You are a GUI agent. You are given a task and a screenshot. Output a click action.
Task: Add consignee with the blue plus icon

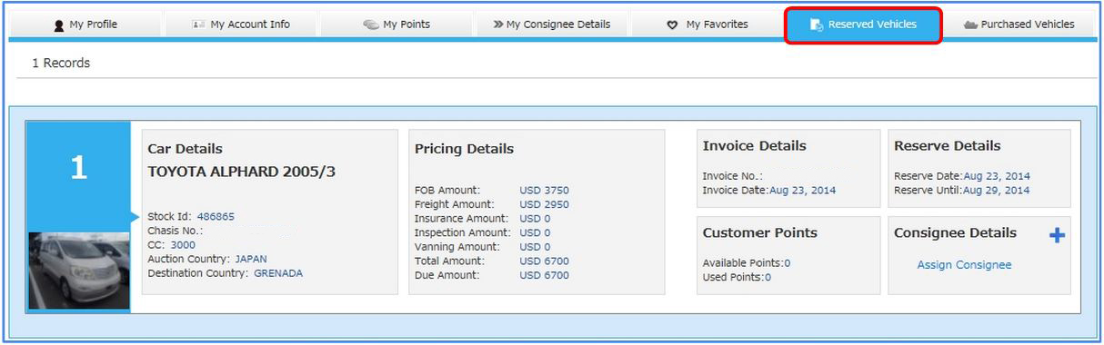point(1057,235)
